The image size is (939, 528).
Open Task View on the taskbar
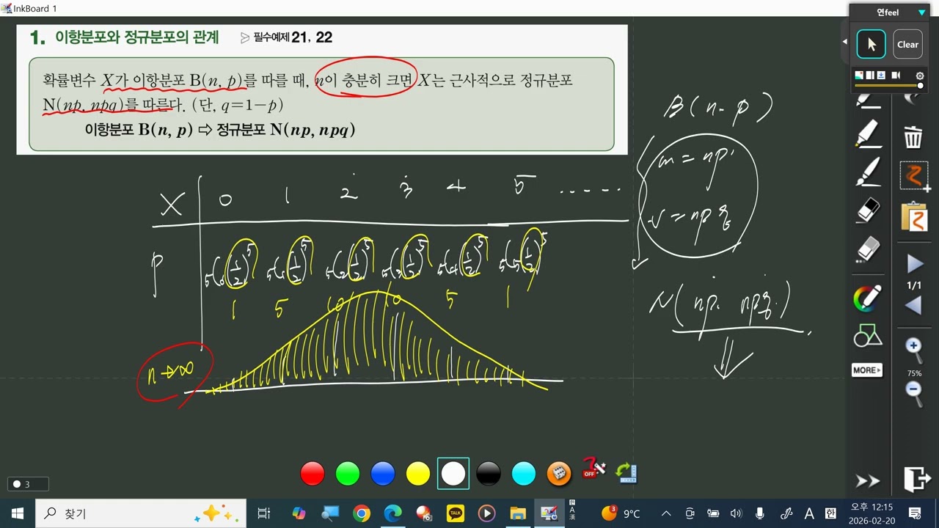point(264,513)
